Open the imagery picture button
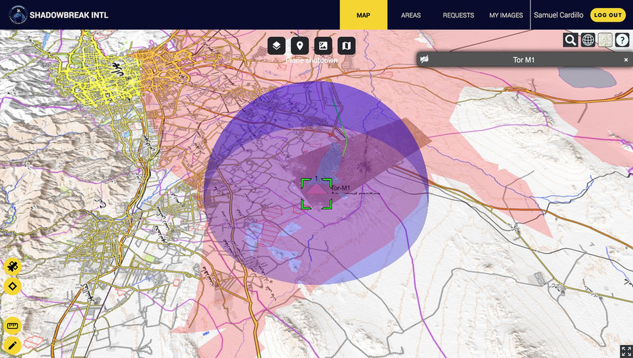This screenshot has height=358, width=633. click(x=323, y=45)
